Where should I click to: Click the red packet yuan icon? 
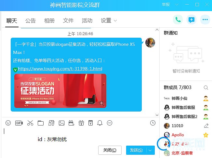90,123
